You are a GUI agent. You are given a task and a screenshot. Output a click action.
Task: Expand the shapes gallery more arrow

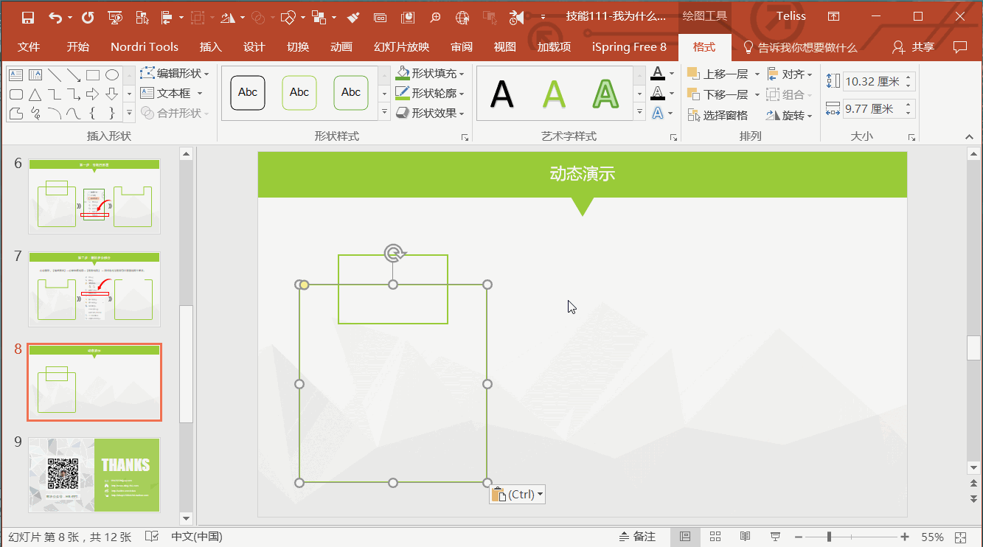[x=129, y=113]
